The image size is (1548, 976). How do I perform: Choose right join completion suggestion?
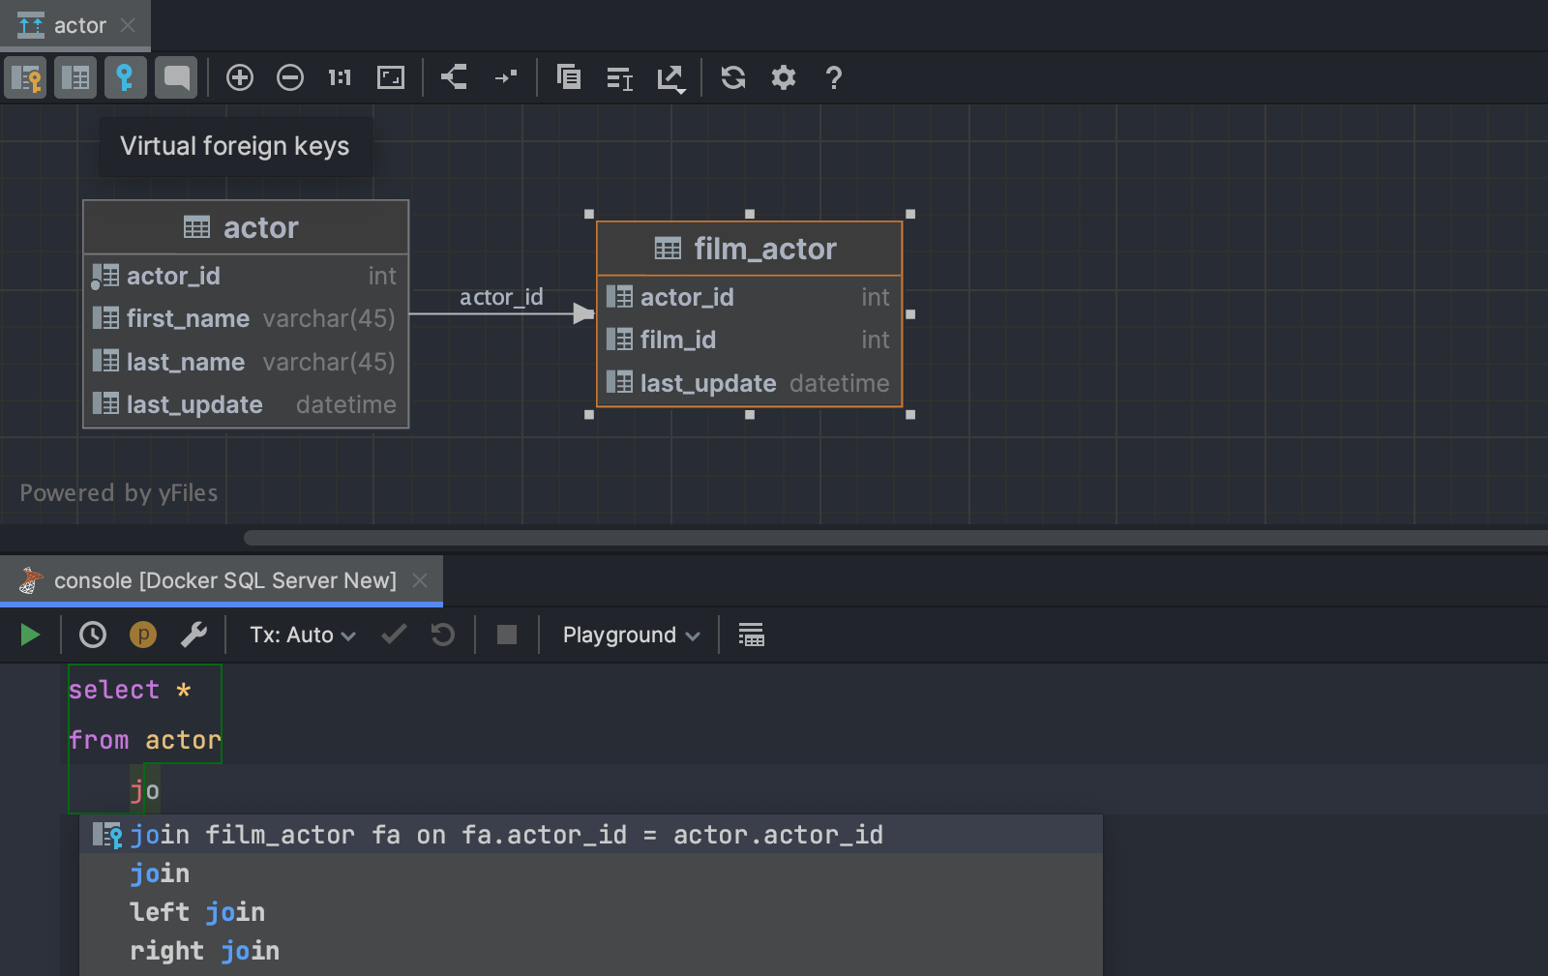click(x=591, y=951)
